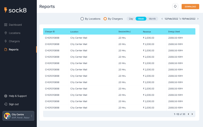This screenshot has width=203, height=127.
Task: Switch the period toggle to Month
Action: coord(152,19)
